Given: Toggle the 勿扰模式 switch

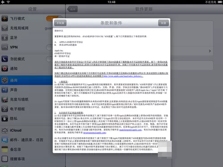Looking at the screenshot, I should [x=50, y=59].
